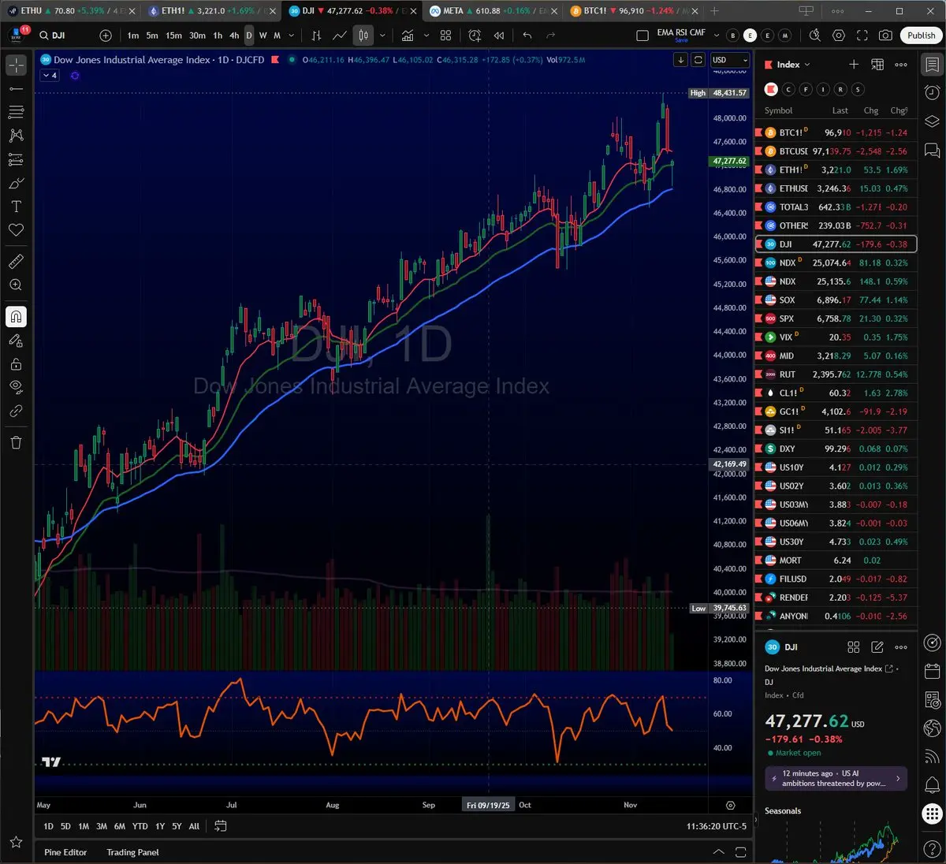This screenshot has width=946, height=864.
Task: Remove objects using the trash icon
Action: click(16, 442)
